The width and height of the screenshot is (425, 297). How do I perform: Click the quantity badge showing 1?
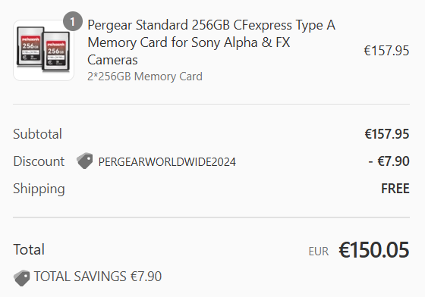pyautogui.click(x=73, y=21)
